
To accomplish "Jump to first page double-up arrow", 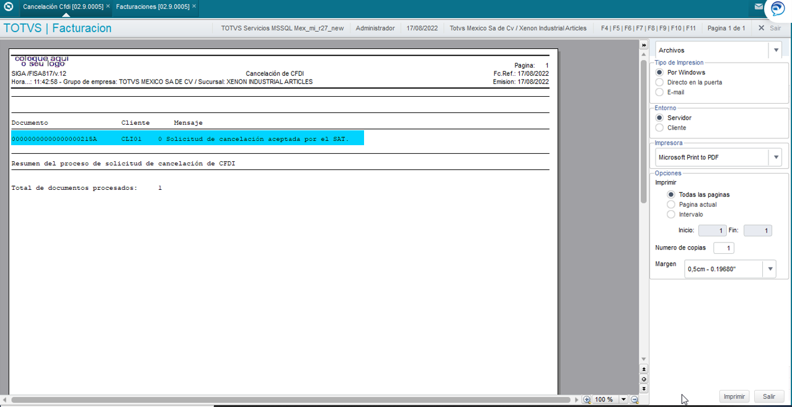I will 644,369.
